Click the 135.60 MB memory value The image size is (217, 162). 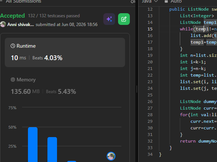pos(25,91)
